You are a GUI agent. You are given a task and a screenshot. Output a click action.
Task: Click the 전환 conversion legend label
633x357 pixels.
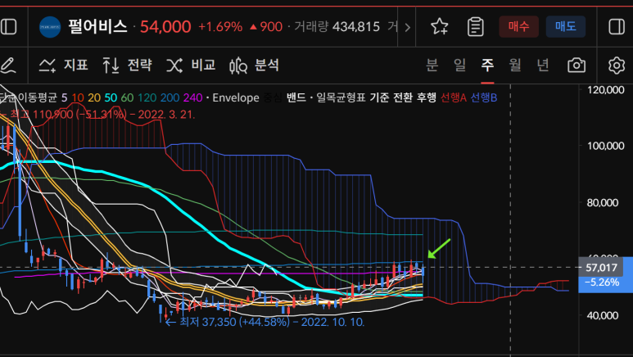[403, 97]
